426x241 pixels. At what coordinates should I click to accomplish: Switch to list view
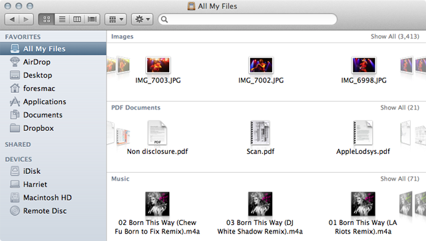[x=62, y=19]
